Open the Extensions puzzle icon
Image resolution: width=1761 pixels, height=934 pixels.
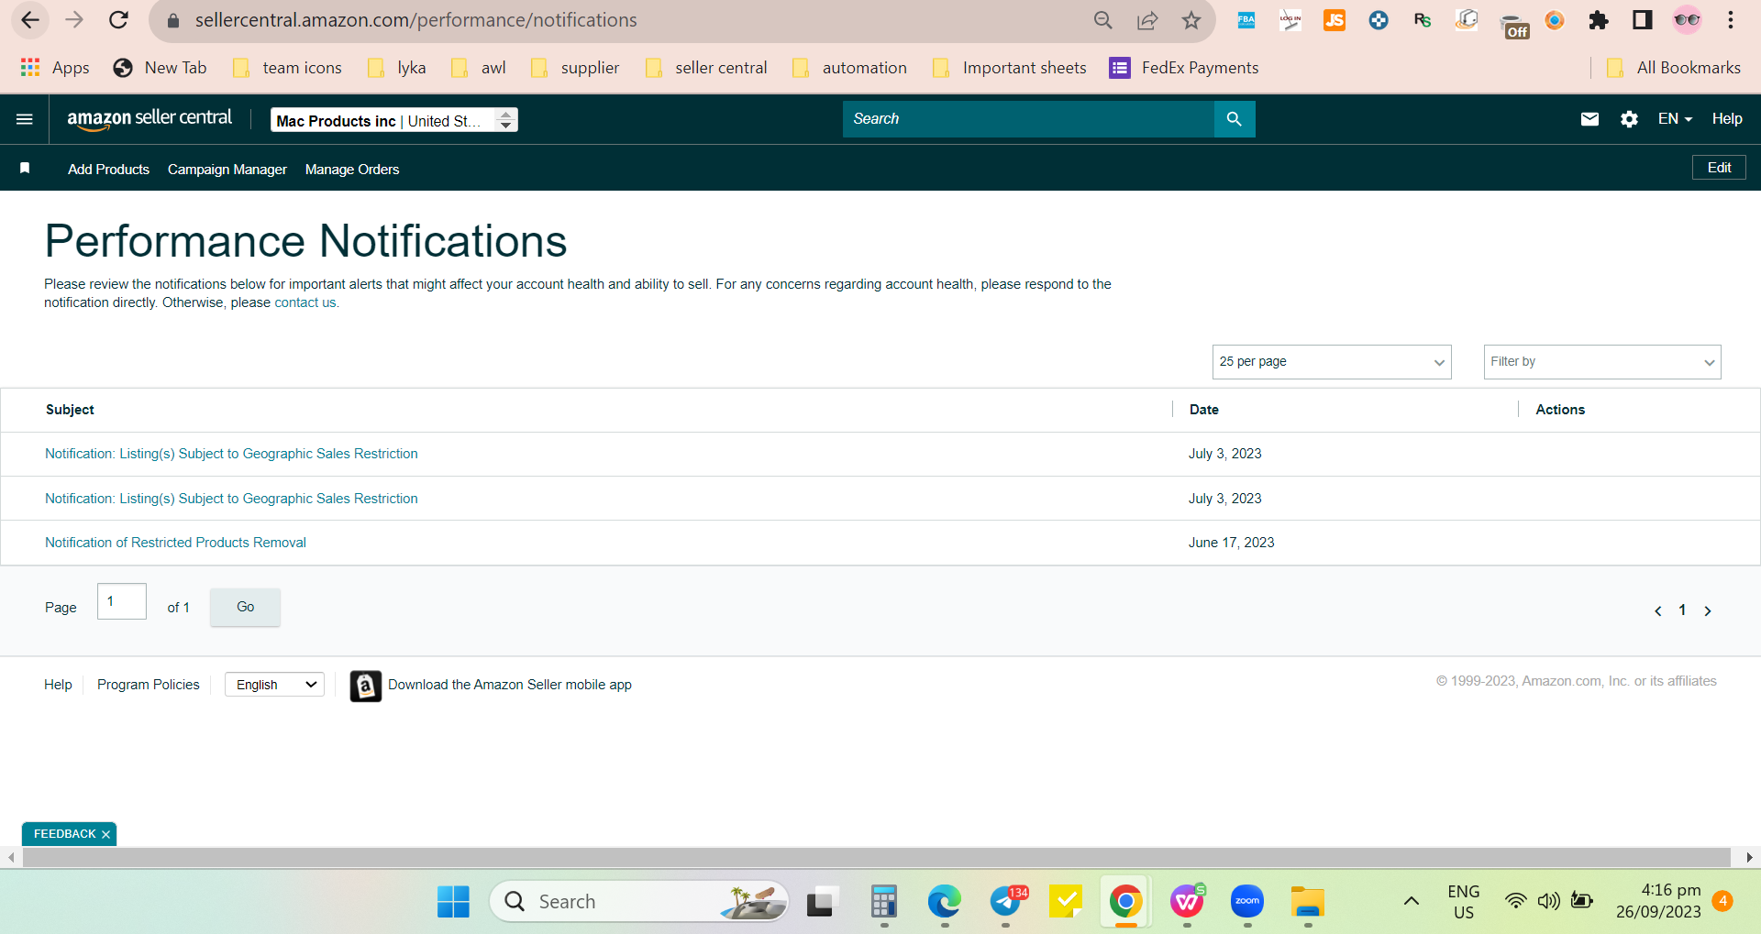point(1599,20)
